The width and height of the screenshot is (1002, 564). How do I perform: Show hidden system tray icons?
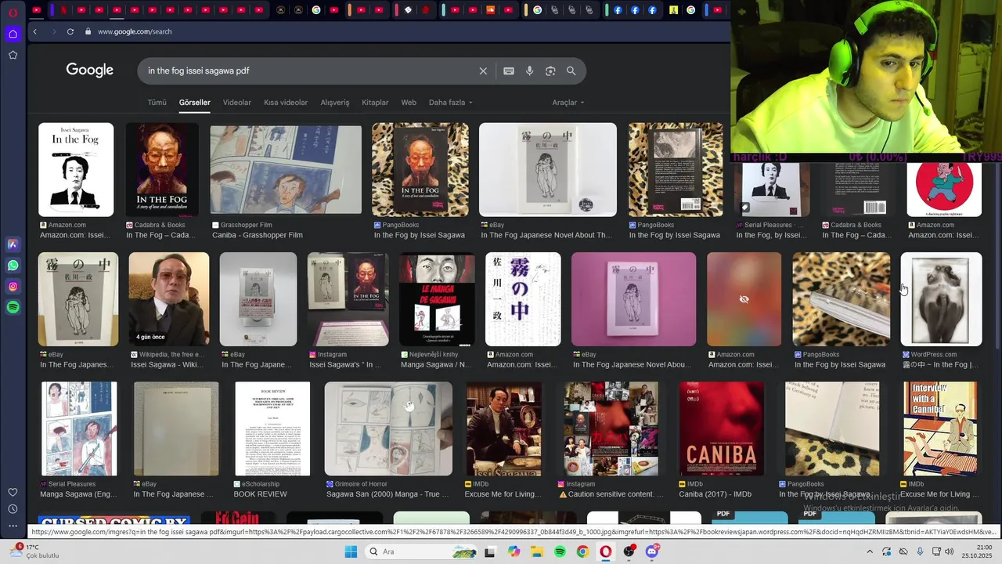tap(870, 551)
